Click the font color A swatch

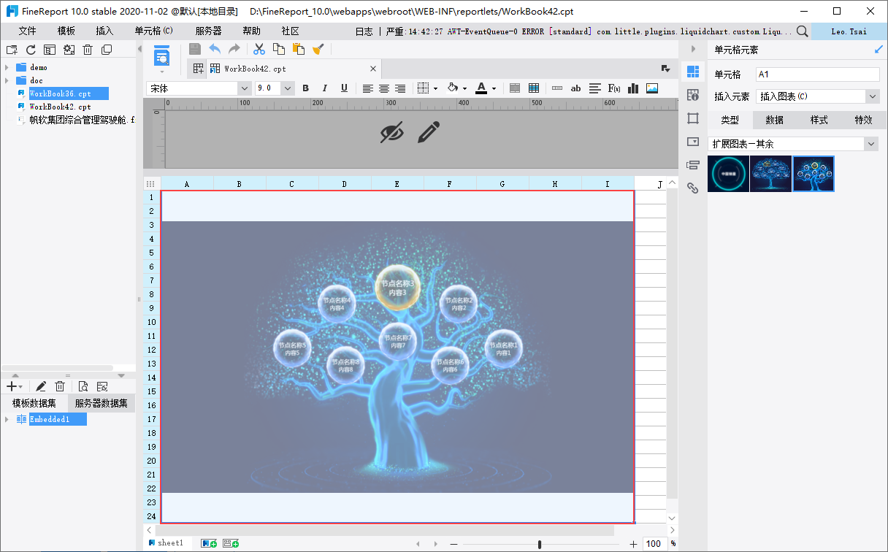tap(481, 88)
